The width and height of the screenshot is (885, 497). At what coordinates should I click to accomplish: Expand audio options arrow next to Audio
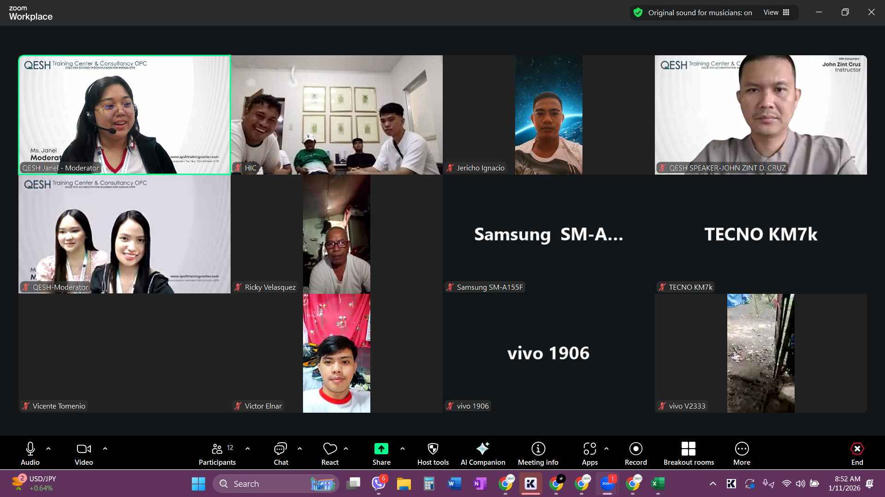48,448
